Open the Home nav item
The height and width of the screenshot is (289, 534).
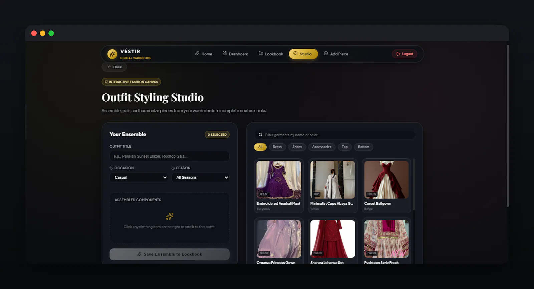pos(204,54)
